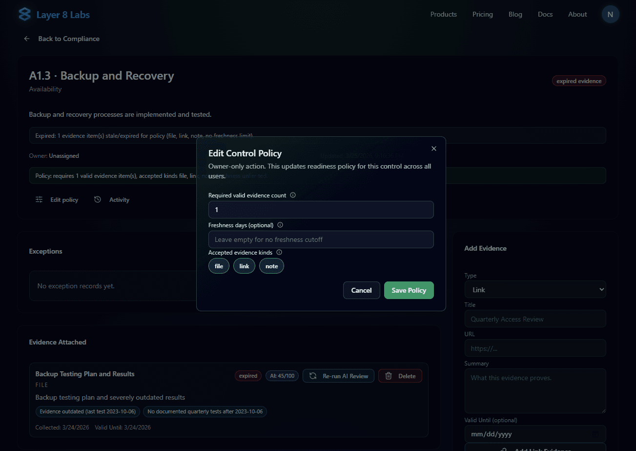The height and width of the screenshot is (451, 636).
Task: Click the Policy: requires 1 valid evidence notice
Action: tap(317, 175)
